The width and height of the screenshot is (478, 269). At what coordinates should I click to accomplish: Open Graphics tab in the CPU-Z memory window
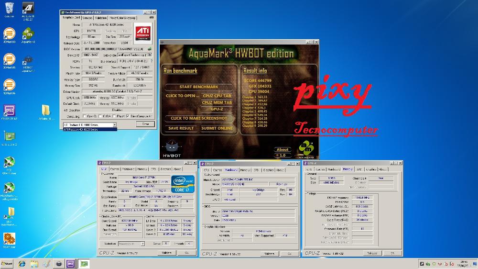coord(371,169)
